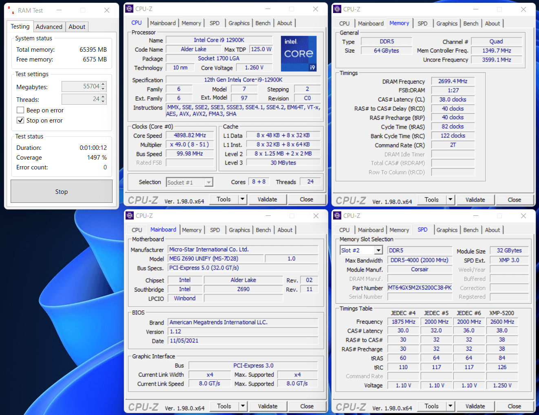Click CPU-Z icon in the CPU tab window title bar

click(130, 9)
